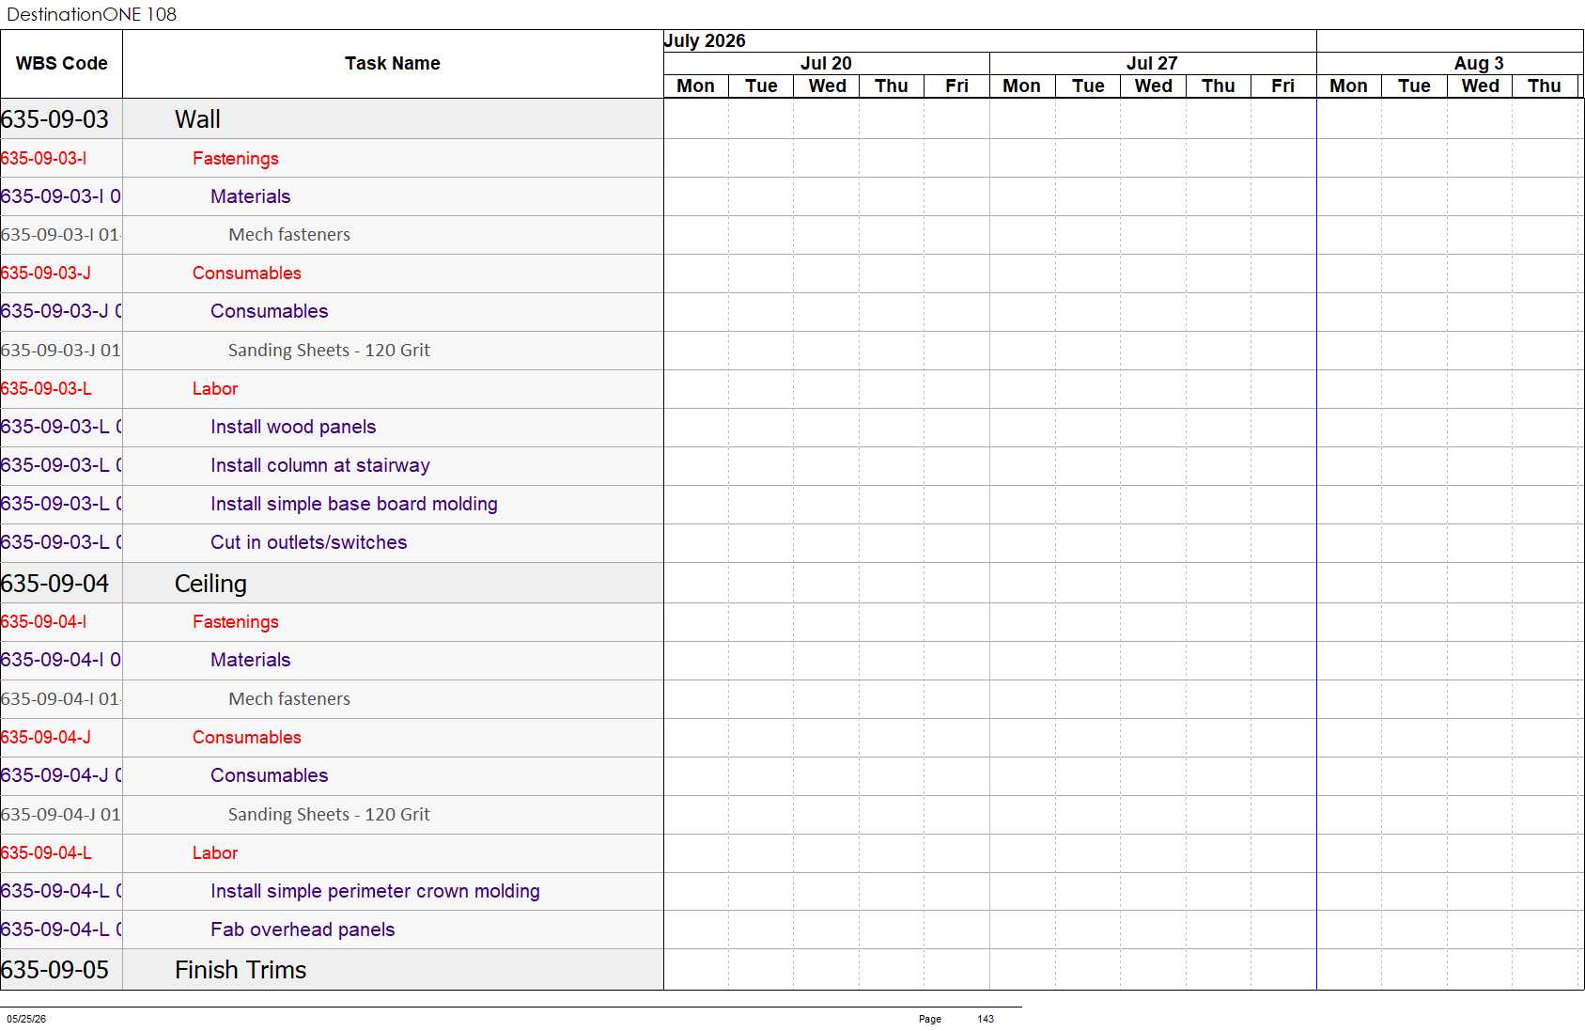Click WBS code beside base board molding task

pos(60,504)
